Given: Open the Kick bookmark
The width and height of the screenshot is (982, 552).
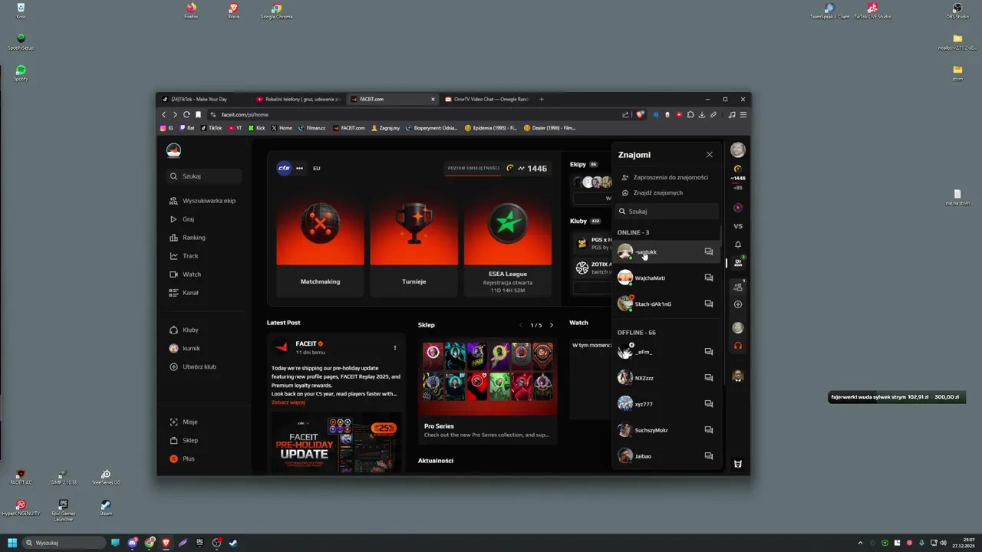Looking at the screenshot, I should point(256,128).
